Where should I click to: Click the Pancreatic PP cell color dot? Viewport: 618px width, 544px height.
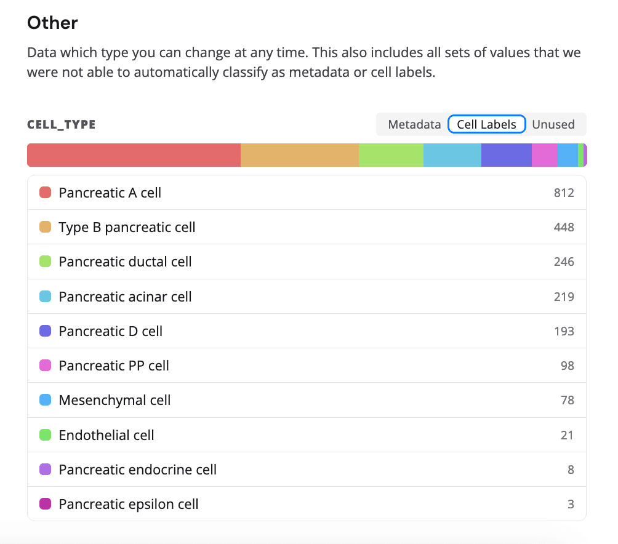pos(45,365)
